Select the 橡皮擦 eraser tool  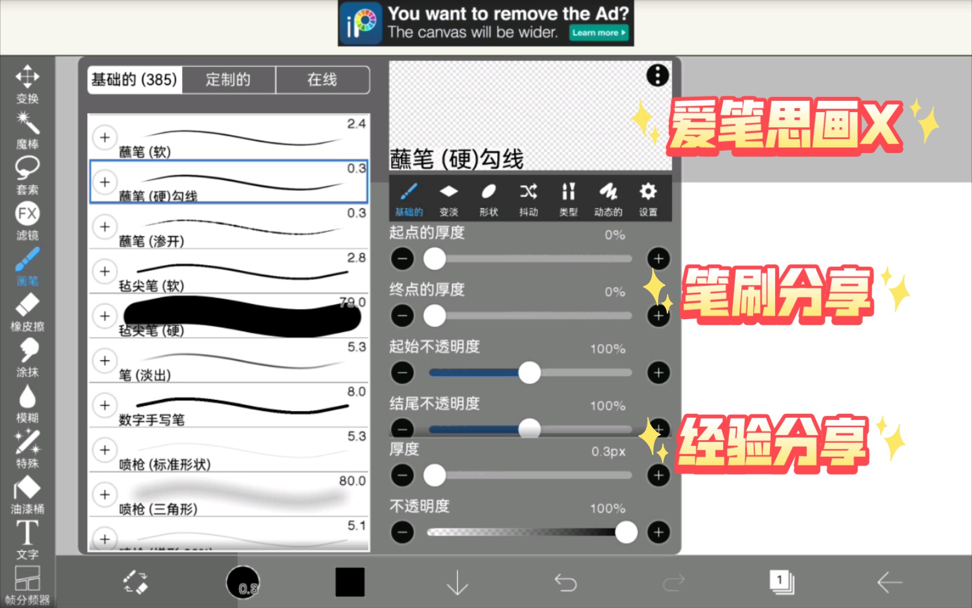point(27,312)
